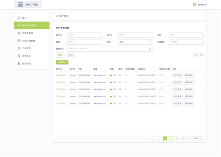Click the folder icon in 用户管理 breadcrumb
Viewport: 221px width, 157px height.
57,16
